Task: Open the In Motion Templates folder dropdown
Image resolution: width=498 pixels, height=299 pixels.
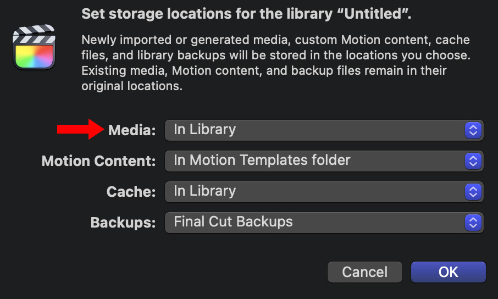Action: coord(324,161)
